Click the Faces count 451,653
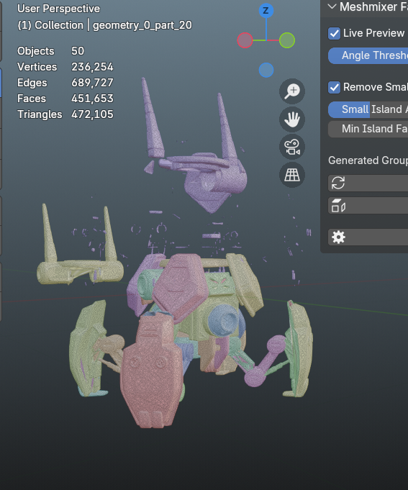This screenshot has width=408, height=490. [93, 99]
